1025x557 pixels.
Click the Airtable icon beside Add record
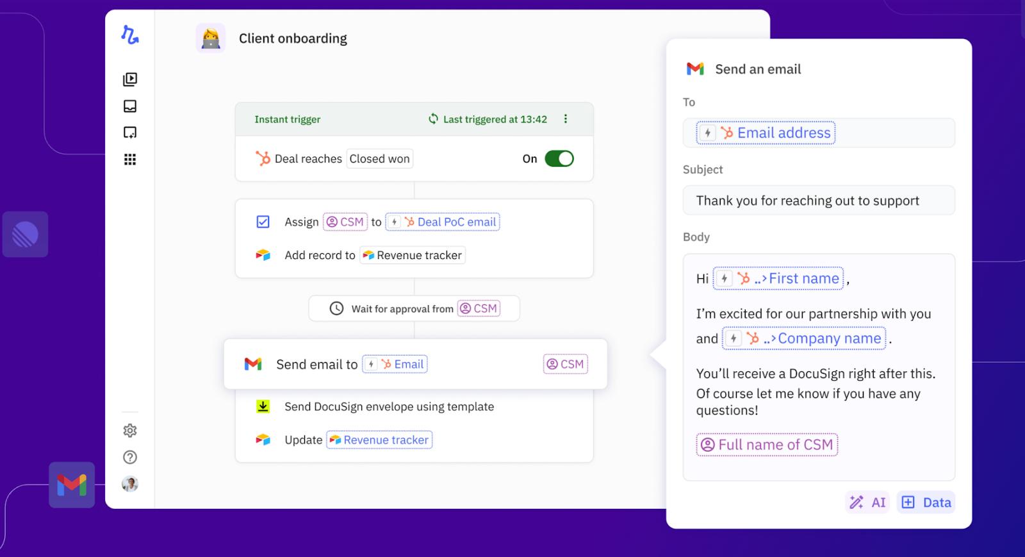pos(263,255)
